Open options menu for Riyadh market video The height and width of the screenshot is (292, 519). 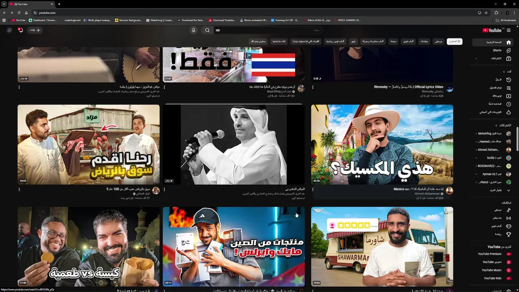pyautogui.click(x=19, y=189)
